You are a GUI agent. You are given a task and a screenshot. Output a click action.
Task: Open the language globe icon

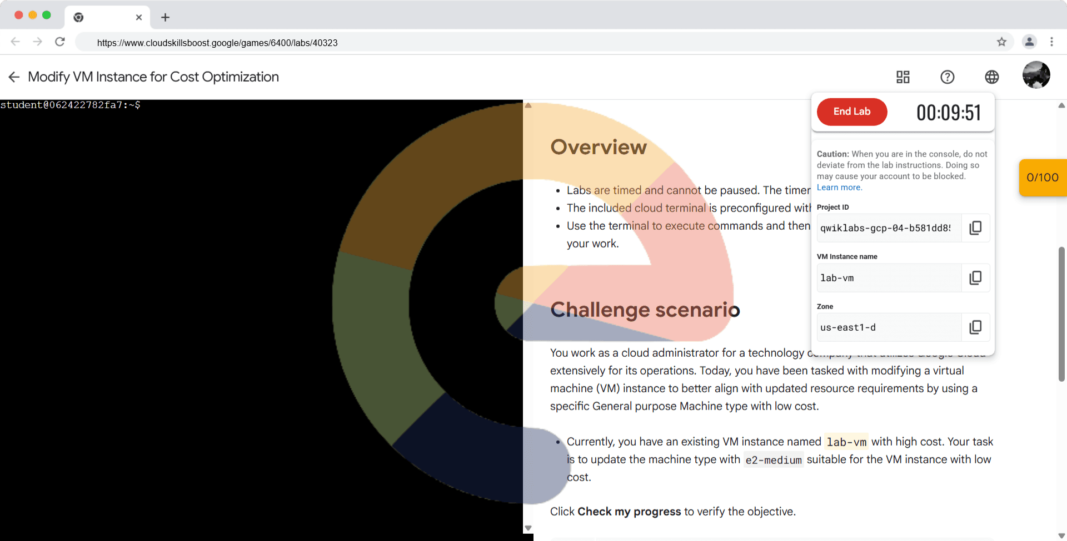pyautogui.click(x=992, y=77)
